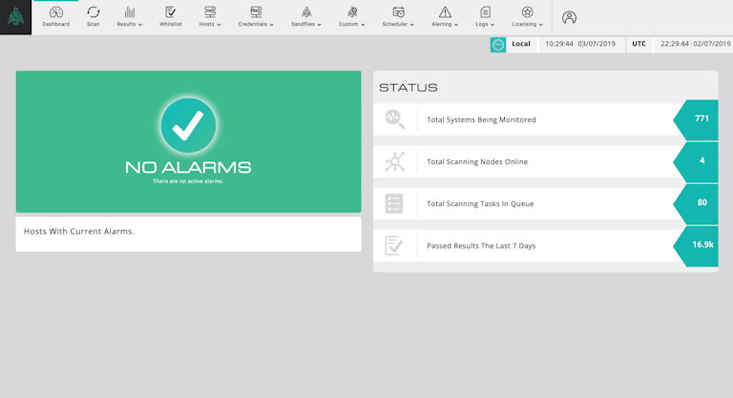
Task: Open the Licensing menu label
Action: (x=524, y=24)
